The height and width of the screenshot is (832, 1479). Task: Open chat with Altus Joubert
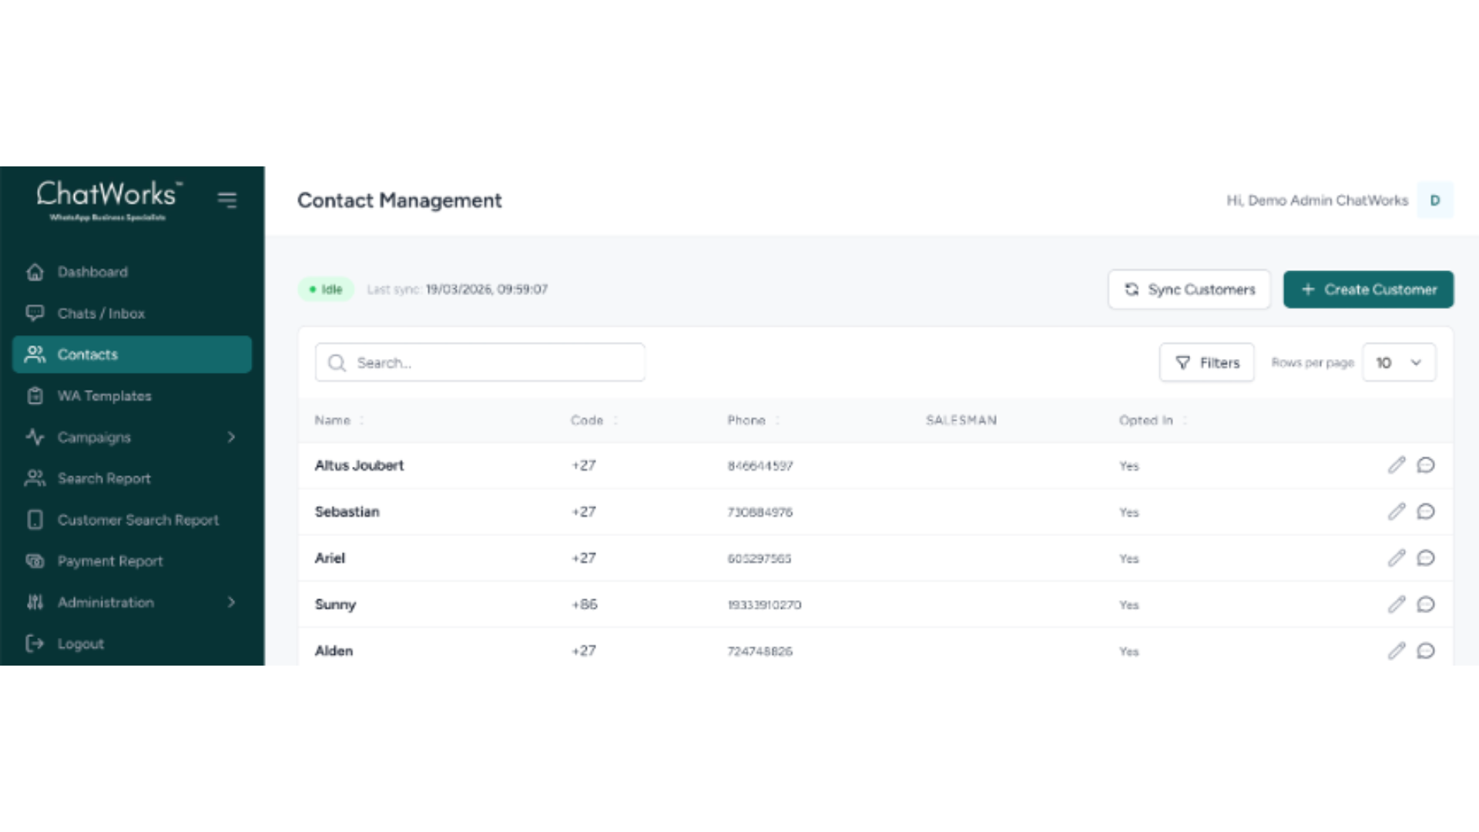1426,465
